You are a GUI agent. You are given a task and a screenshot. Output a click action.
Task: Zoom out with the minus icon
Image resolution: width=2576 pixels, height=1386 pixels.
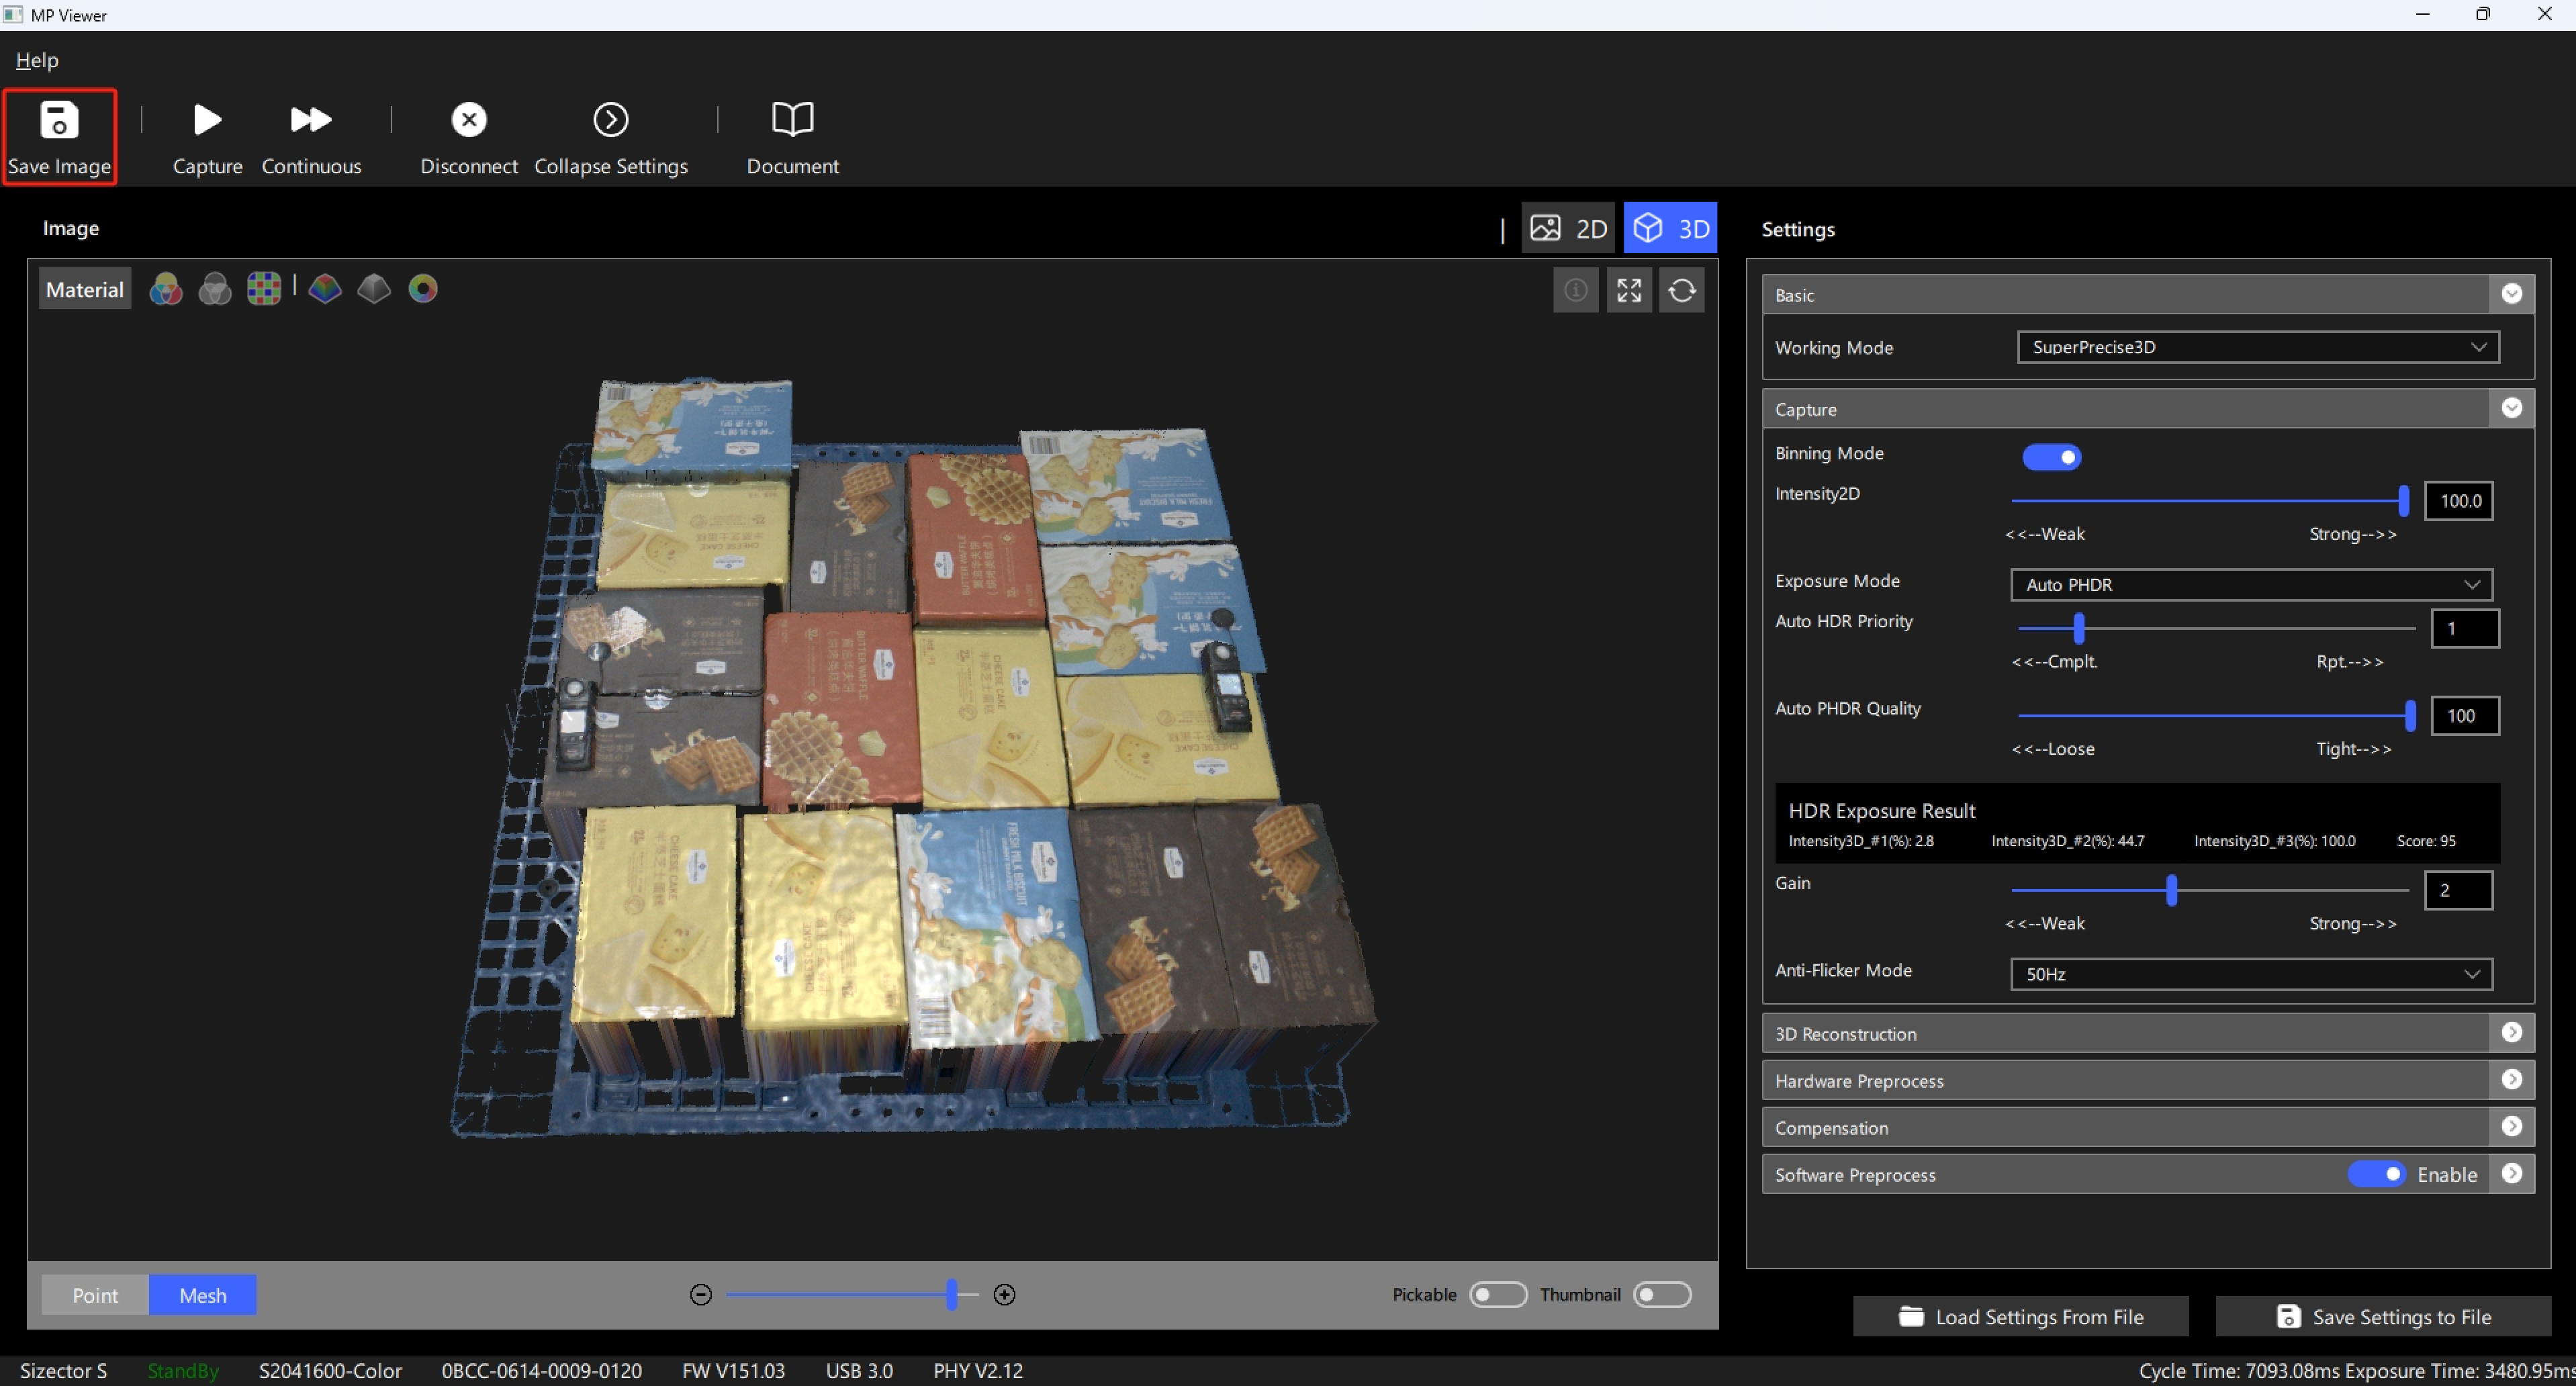click(x=701, y=1295)
